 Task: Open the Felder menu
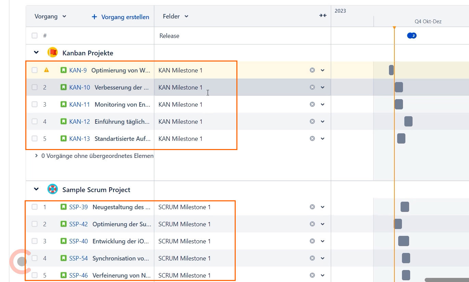175,16
